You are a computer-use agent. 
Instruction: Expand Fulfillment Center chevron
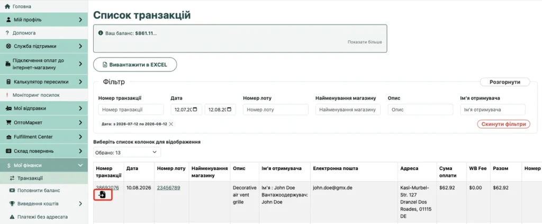tap(80, 137)
